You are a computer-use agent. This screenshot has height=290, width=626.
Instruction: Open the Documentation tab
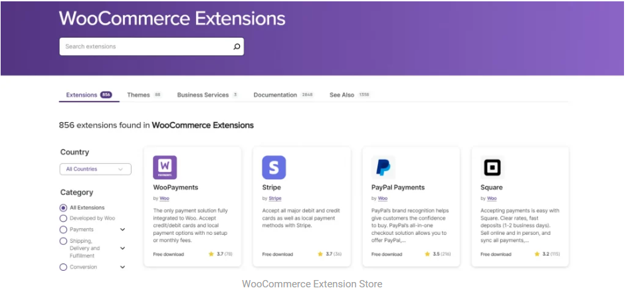pyautogui.click(x=284, y=95)
